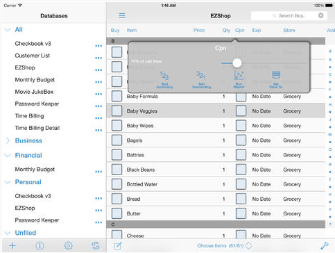Tap No Date in the Bread row
This screenshot has height=253, width=335.
coord(261,199)
